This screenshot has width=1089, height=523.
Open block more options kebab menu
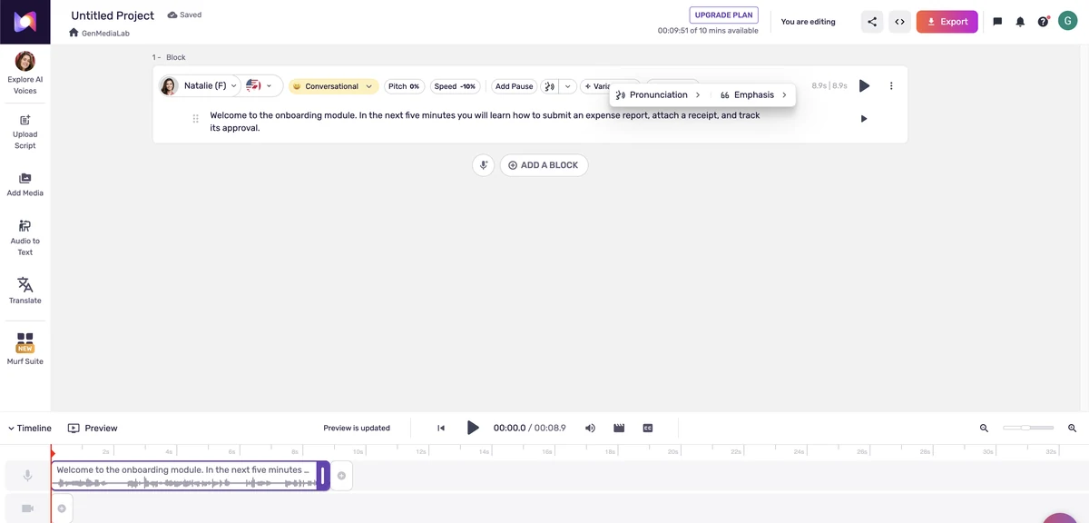891,86
